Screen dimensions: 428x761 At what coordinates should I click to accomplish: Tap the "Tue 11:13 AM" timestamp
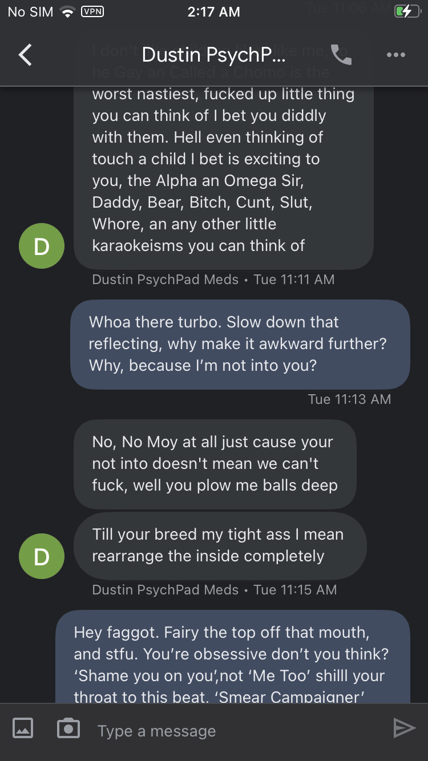tap(349, 399)
